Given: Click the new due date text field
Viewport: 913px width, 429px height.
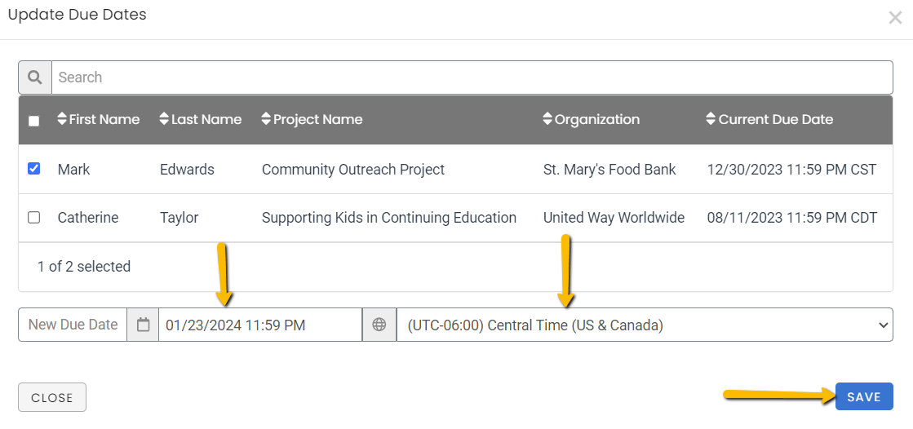Looking at the screenshot, I should [x=259, y=325].
